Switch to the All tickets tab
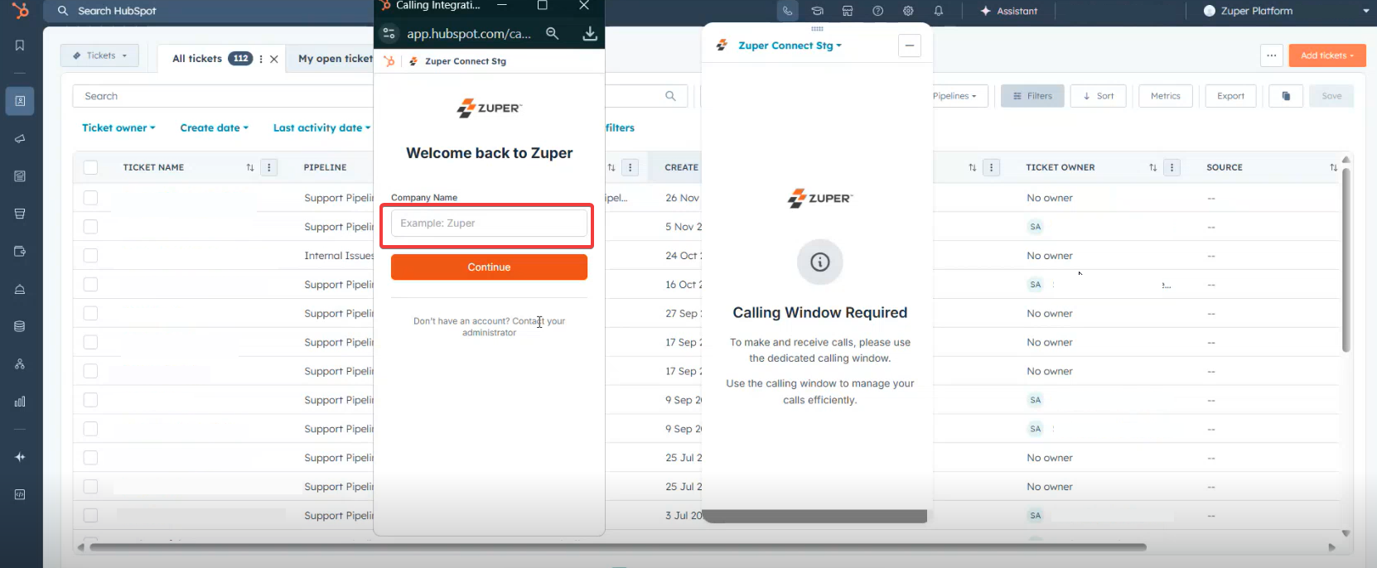The image size is (1377, 568). pos(197,59)
